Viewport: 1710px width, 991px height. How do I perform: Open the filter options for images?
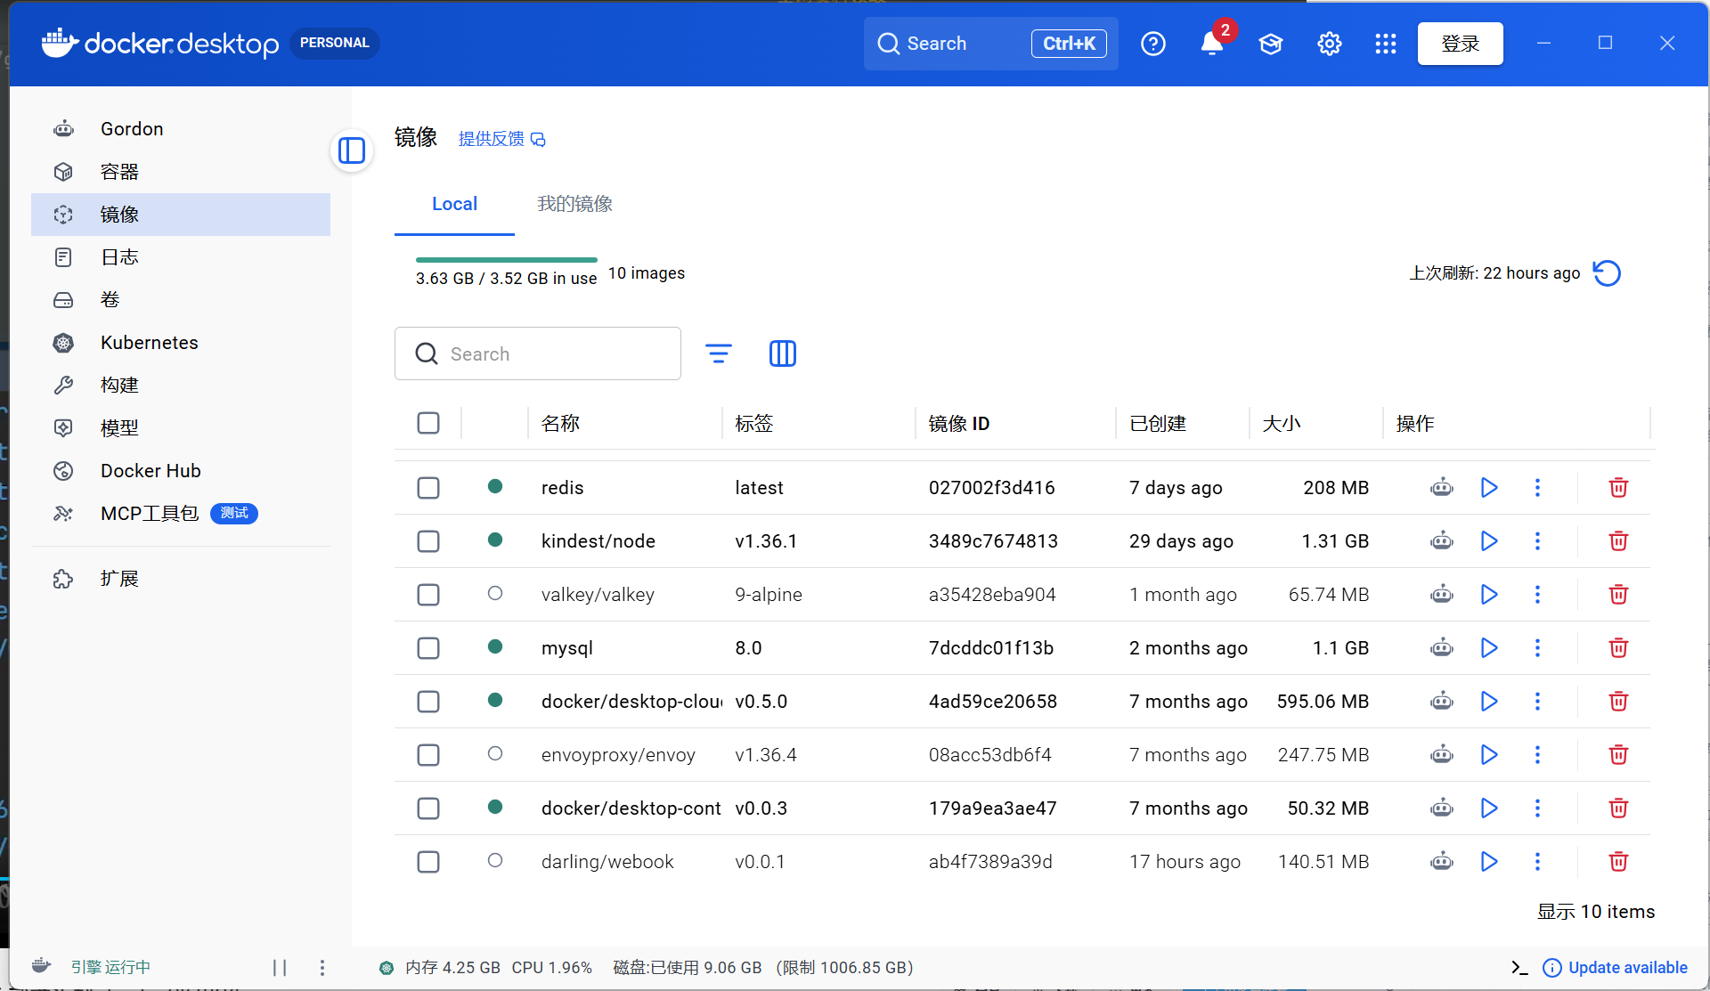click(719, 353)
